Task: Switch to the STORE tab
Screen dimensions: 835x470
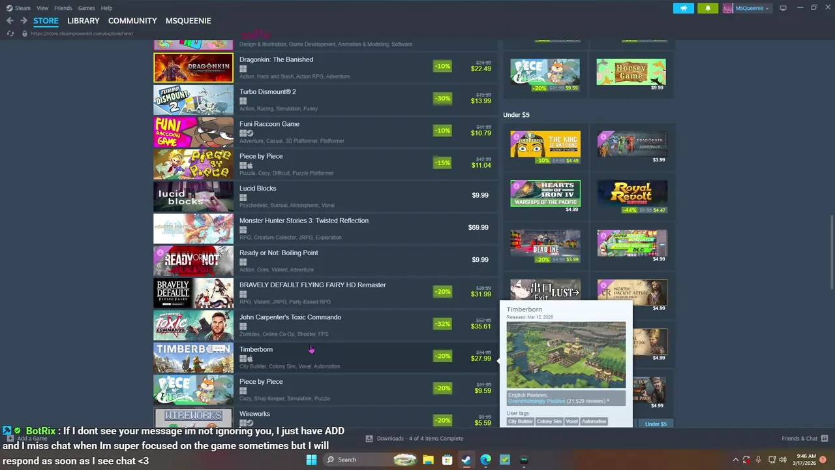Action: (x=46, y=21)
